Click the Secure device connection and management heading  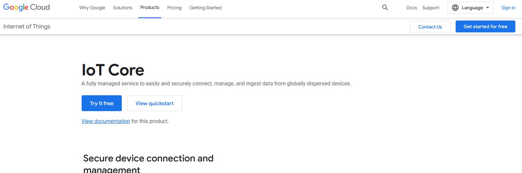(148, 164)
